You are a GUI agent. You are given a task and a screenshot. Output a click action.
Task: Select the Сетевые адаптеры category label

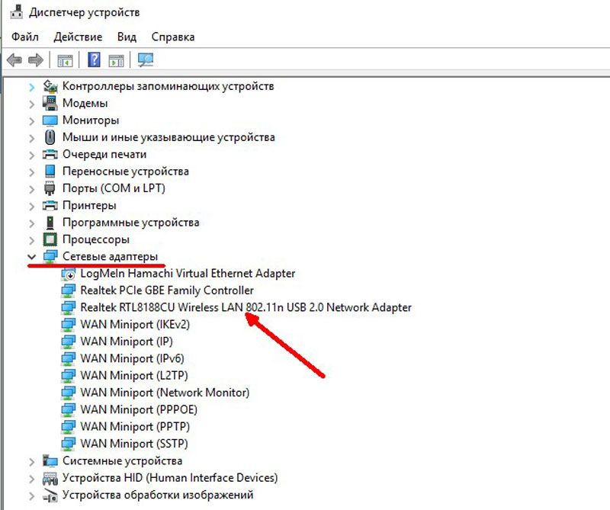(x=110, y=256)
